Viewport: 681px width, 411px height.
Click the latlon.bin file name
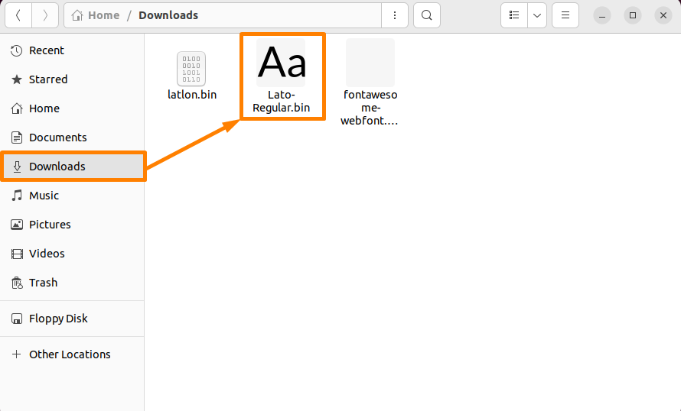point(192,95)
